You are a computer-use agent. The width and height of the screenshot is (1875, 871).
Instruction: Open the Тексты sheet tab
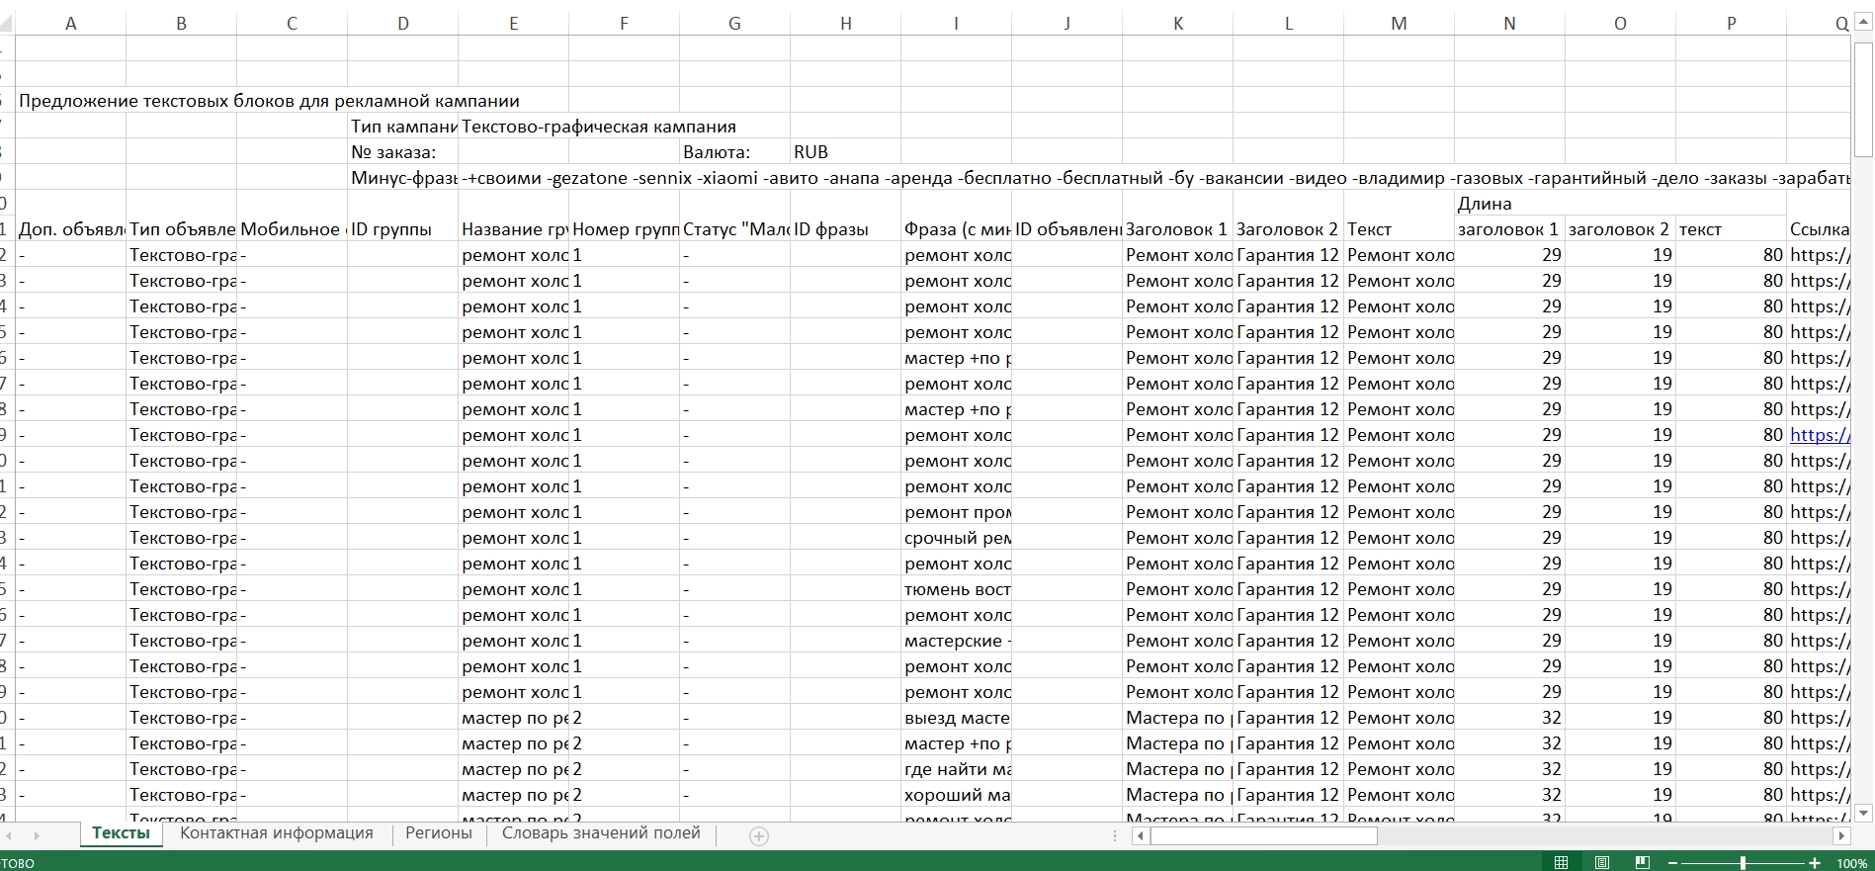(121, 833)
